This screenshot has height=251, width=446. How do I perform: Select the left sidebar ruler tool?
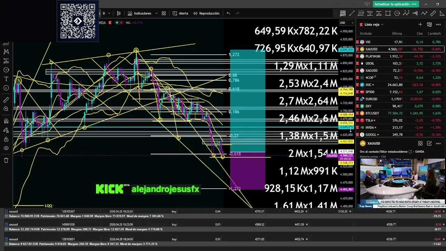pos(6,100)
